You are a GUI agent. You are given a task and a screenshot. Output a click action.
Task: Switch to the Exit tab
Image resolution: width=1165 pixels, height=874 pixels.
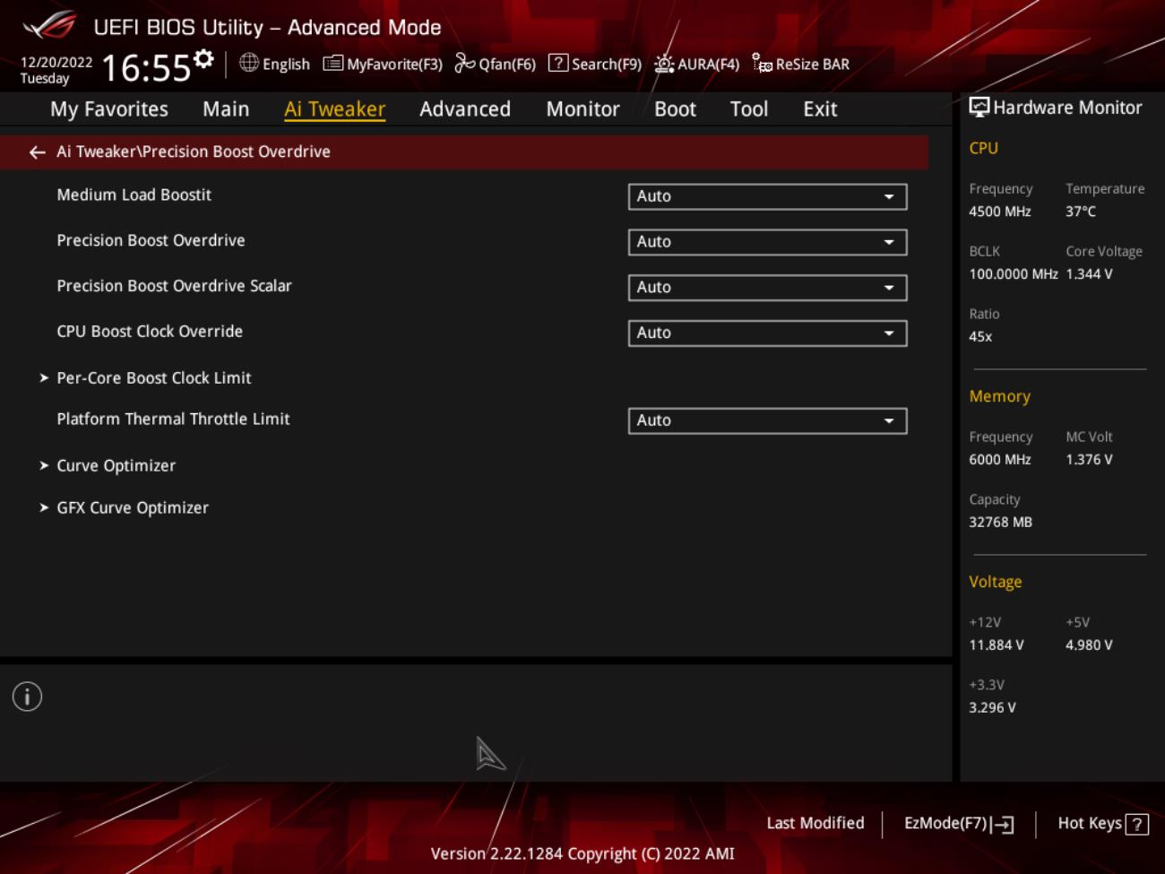click(x=820, y=109)
